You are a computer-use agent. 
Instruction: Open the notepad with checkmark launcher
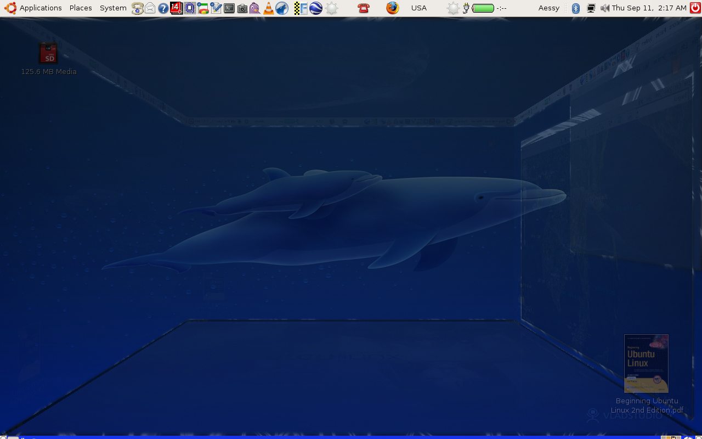click(216, 8)
